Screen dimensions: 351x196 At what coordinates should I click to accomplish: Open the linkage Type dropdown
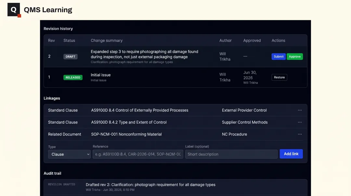[x=70, y=154]
